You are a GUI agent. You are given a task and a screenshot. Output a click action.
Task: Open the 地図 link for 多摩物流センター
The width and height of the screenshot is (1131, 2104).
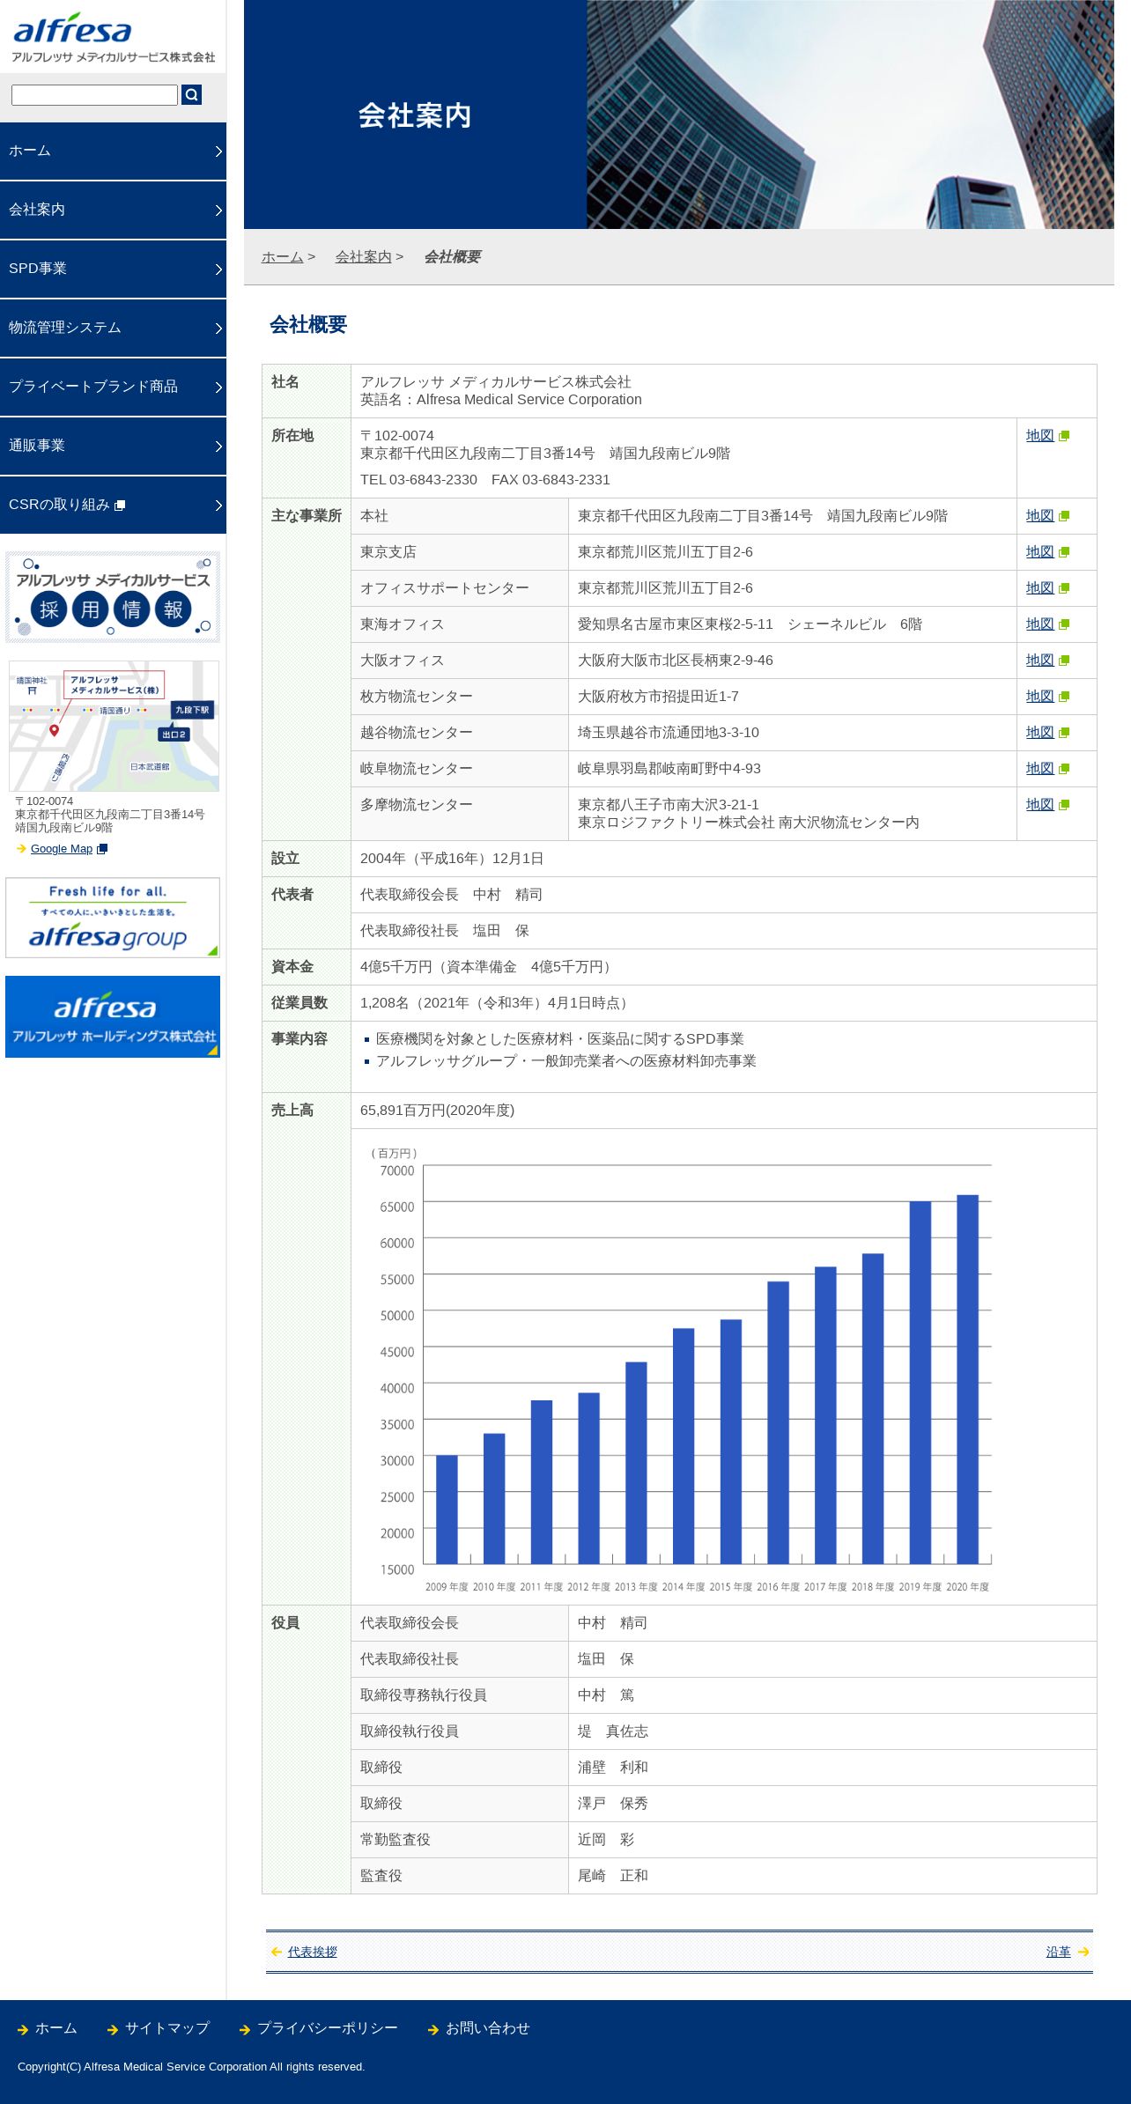1039,805
